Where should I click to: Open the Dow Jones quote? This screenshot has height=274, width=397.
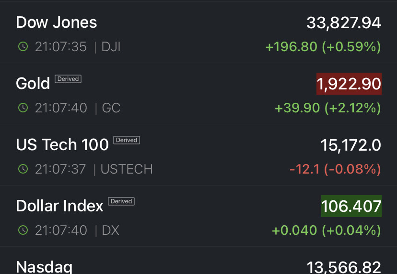[57, 22]
